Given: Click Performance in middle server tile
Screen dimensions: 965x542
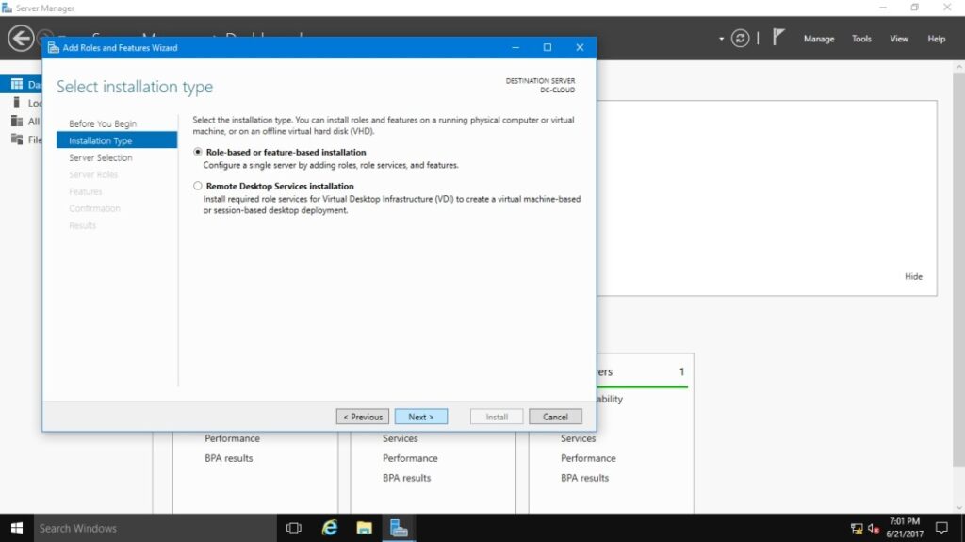Looking at the screenshot, I should [x=410, y=458].
